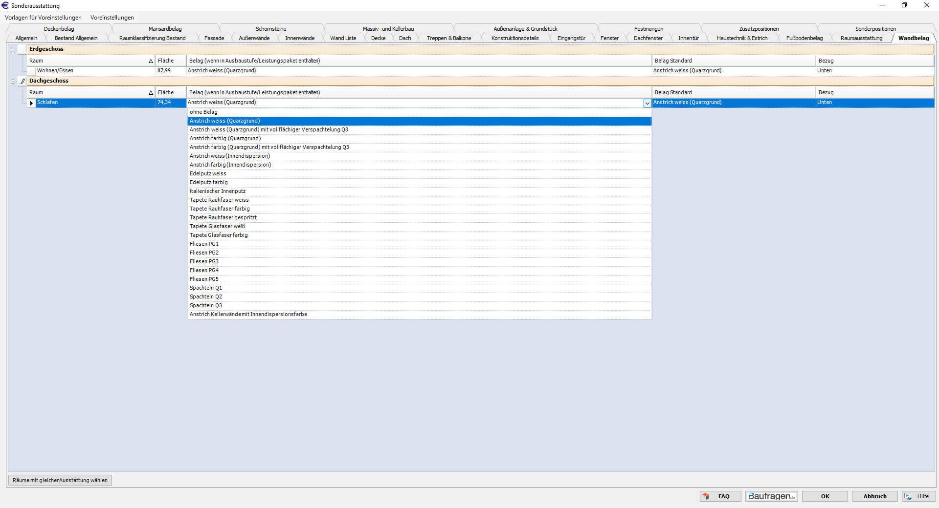939x508 pixels.
Task: Pick 'ohne Belag' from the dropdown
Action: tap(203, 112)
